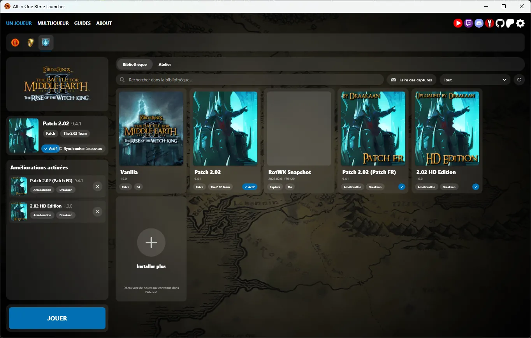
Task: Open the Tout filter dropdown
Action: click(x=475, y=80)
